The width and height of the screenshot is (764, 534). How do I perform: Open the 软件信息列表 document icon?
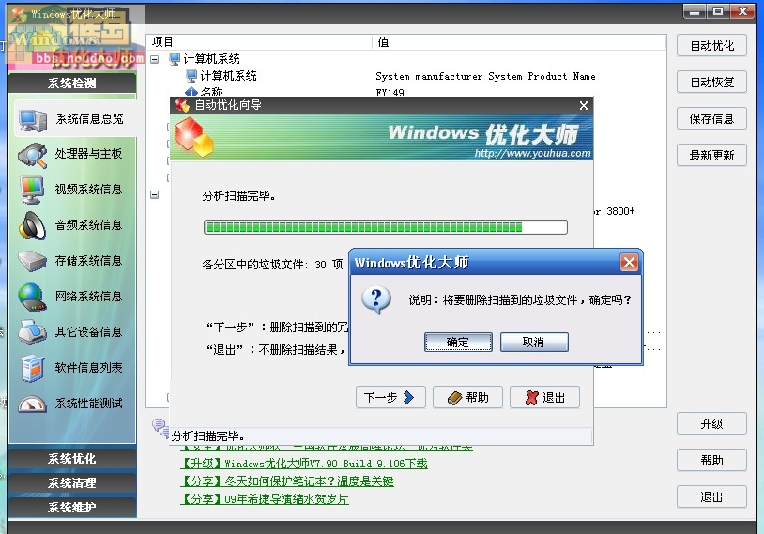click(x=33, y=368)
